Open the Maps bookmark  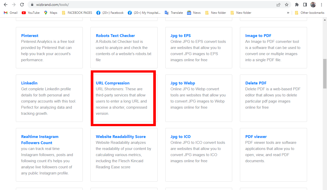coord(50,12)
